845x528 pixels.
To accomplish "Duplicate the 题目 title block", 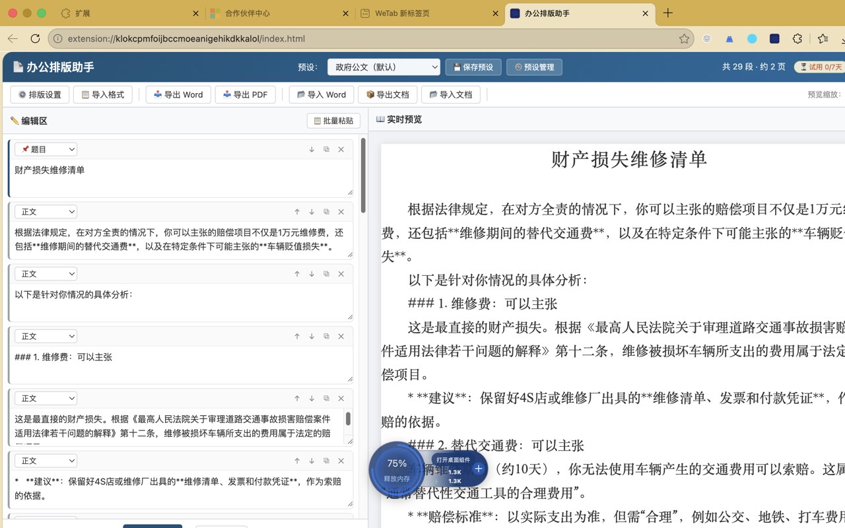I will pos(326,149).
